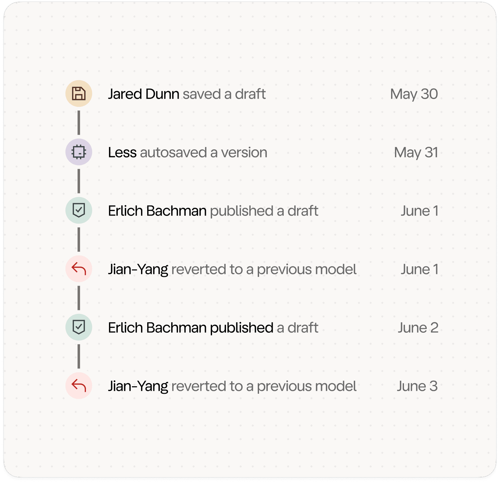The height and width of the screenshot is (483, 500).
Task: Select the June 2 date
Action: pos(418,328)
